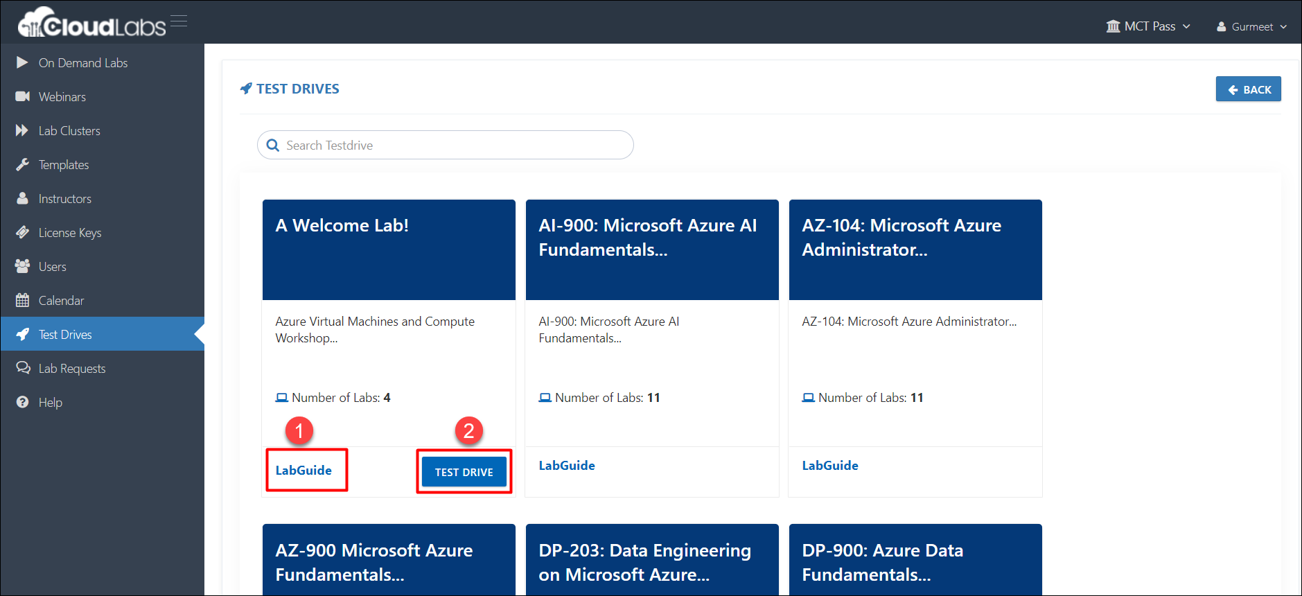Select AI-900 Microsoft Azure AI Fundamentals card header
The width and height of the screenshot is (1302, 596).
click(x=652, y=249)
